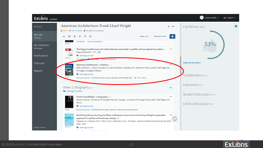
Task: Click the blue plus add-item button
Action: pos(172,36)
